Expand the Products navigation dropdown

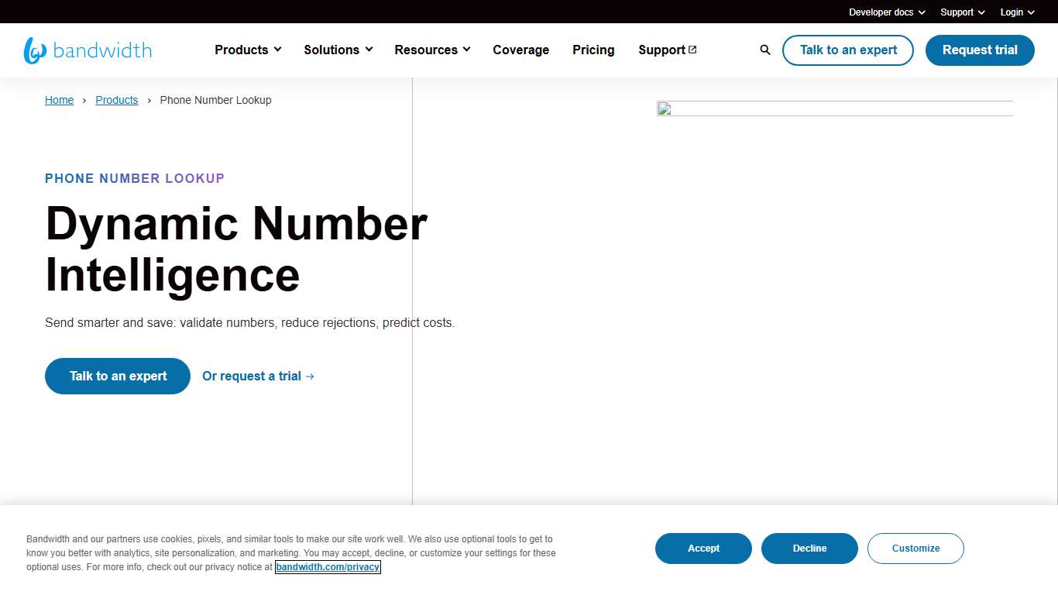pyautogui.click(x=247, y=50)
